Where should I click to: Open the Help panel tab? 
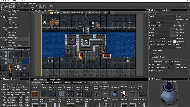[154, 10]
